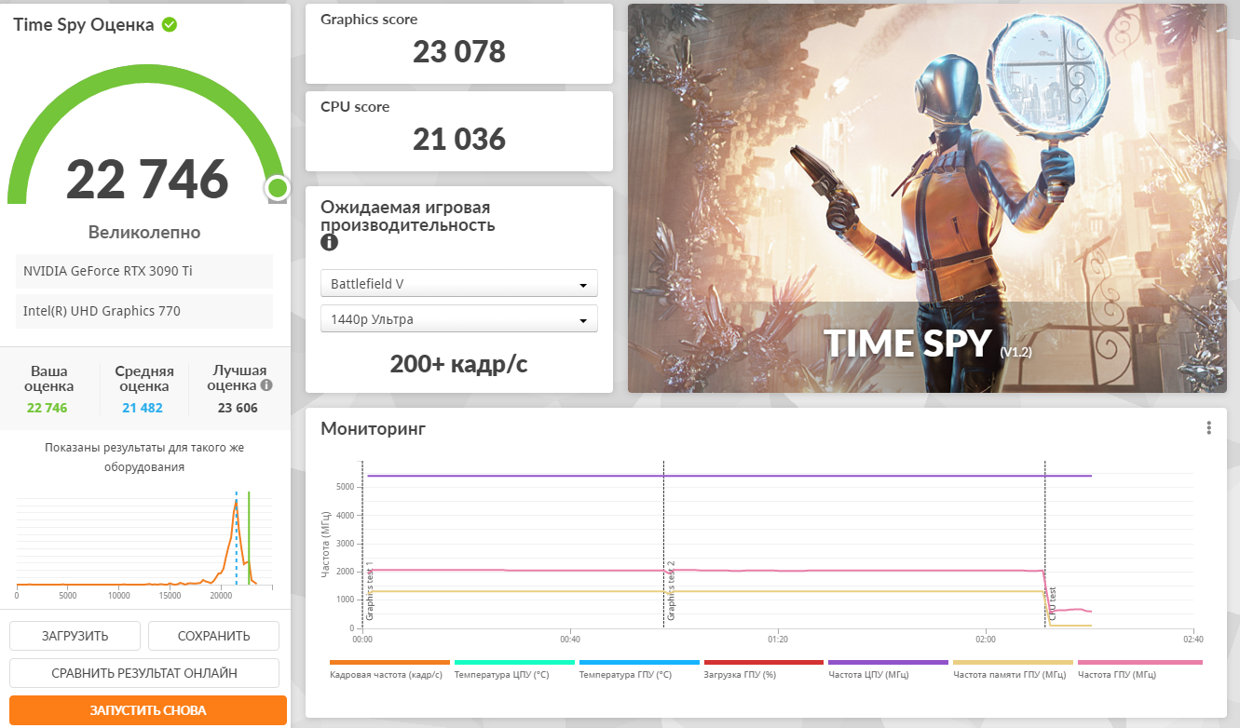Toggle the Кадровая частота legend swatch
Viewport: 1240px width, 728px height.
click(389, 663)
